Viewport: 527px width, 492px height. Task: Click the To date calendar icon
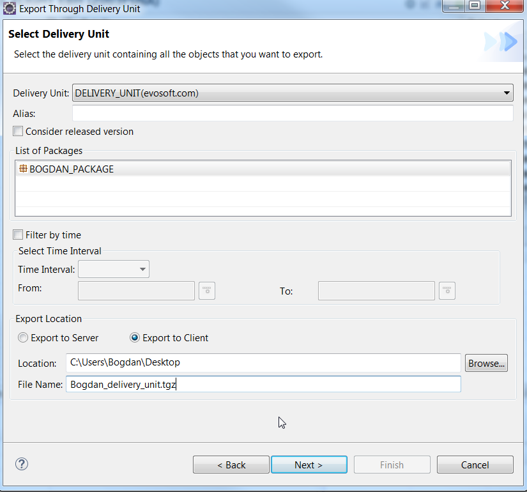(447, 291)
